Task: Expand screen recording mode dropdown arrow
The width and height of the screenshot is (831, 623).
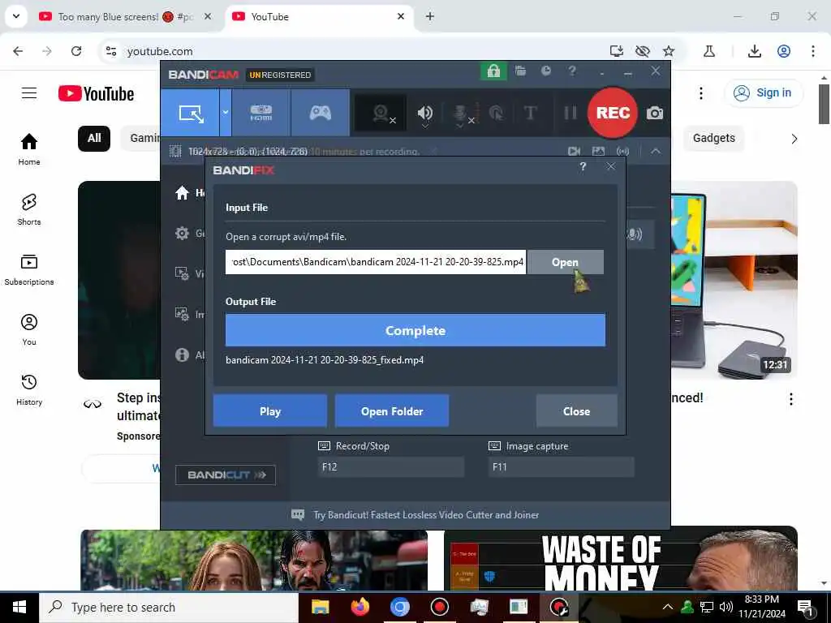Action: [226, 113]
